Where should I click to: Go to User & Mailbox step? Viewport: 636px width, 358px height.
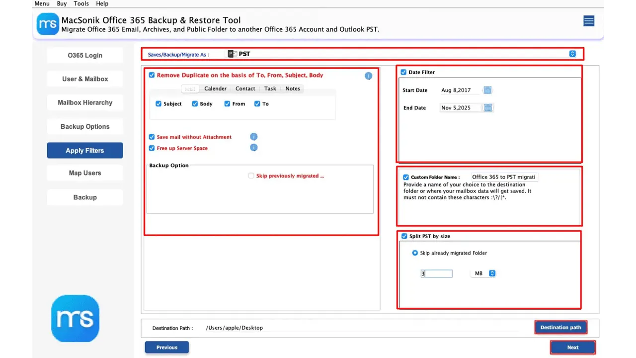85,79
